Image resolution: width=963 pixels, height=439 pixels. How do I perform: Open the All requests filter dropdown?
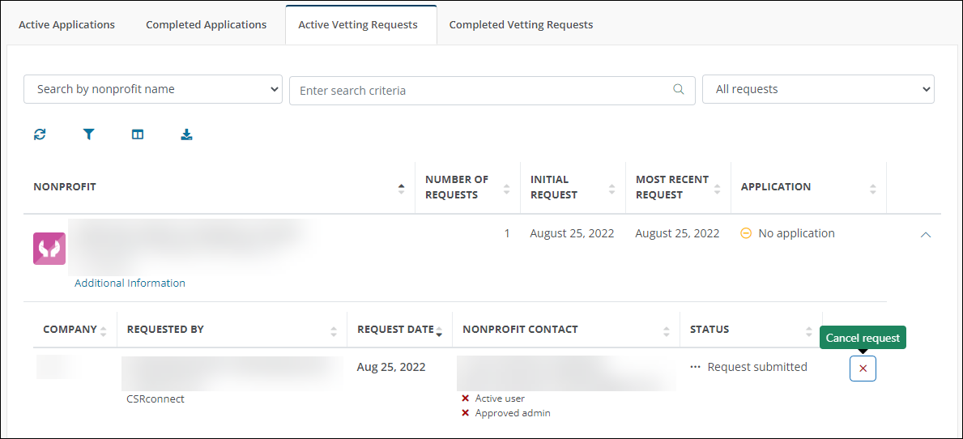pos(818,89)
